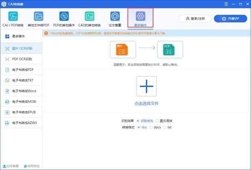This screenshot has width=251, height=170.
Task: Choose txt as the output format
Action: (x=165, y=127)
